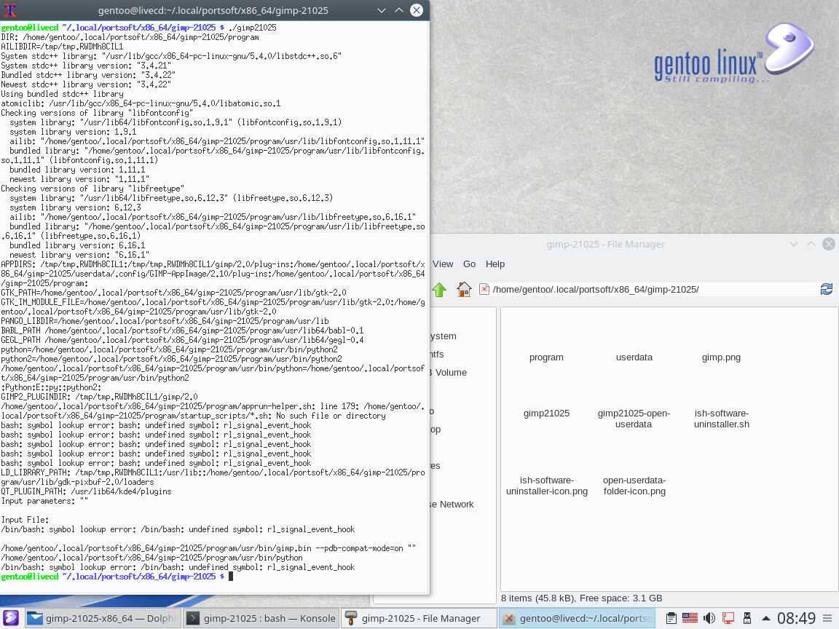Viewport: 839px width, 629px height.
Task: Open the clipboard tray icon
Action: pyautogui.click(x=671, y=618)
